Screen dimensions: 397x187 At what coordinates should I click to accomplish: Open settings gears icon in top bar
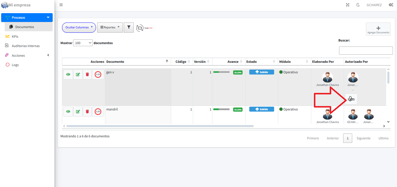[391, 5]
